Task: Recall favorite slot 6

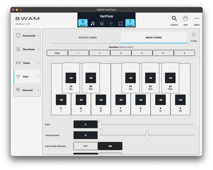Action: pyautogui.click(x=184, y=53)
